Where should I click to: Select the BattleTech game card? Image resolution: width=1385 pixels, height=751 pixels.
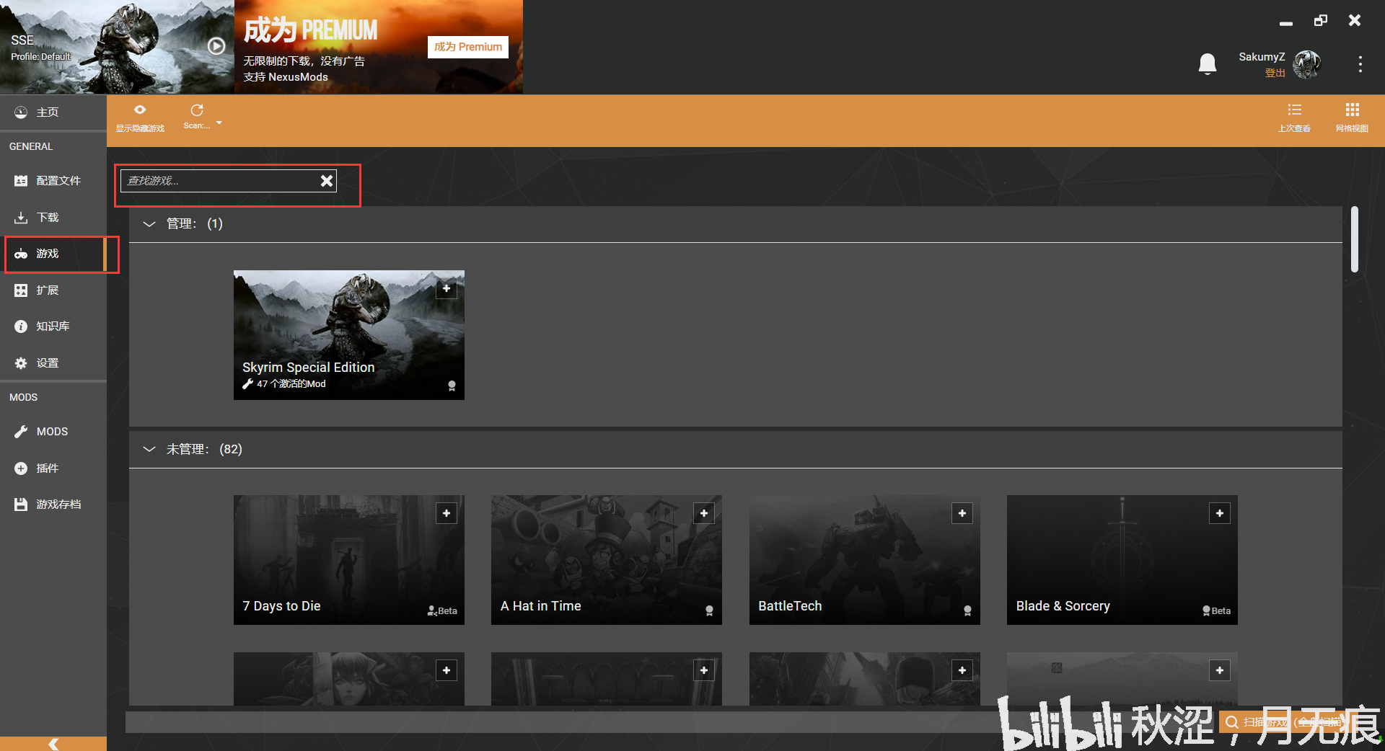click(x=865, y=560)
